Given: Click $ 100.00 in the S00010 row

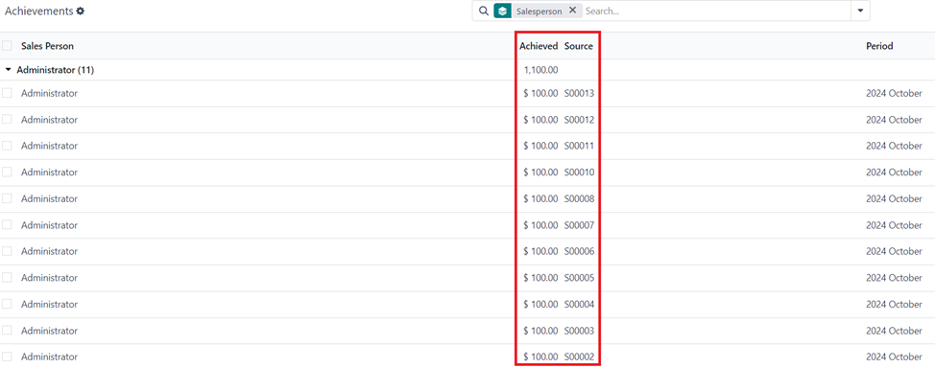Looking at the screenshot, I should point(540,172).
